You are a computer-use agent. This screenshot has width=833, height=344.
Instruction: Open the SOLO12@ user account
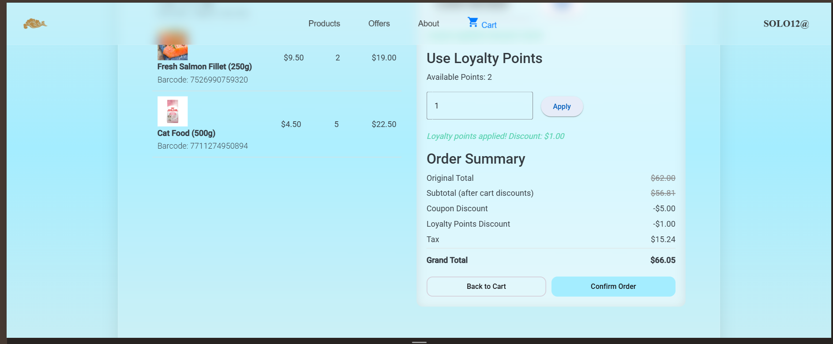point(786,24)
